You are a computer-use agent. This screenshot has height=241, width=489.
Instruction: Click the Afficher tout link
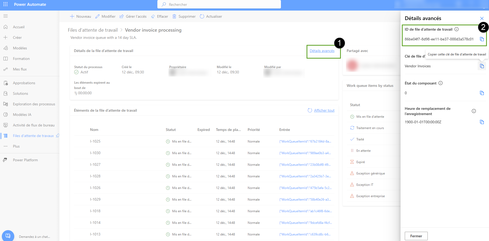tap(324, 110)
